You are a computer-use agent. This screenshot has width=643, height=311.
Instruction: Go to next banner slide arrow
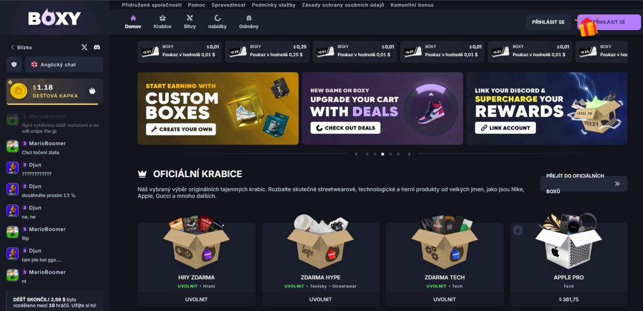[409, 154]
